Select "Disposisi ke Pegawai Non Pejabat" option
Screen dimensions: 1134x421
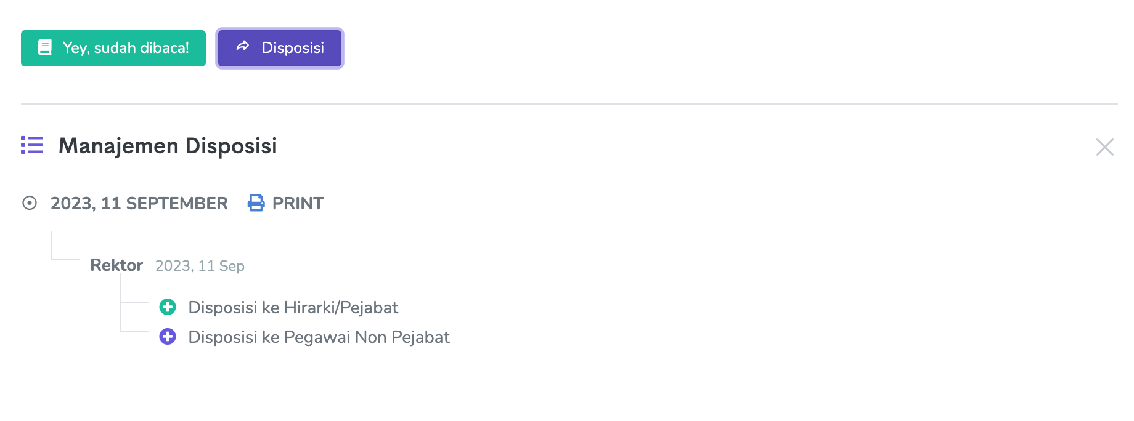point(319,337)
